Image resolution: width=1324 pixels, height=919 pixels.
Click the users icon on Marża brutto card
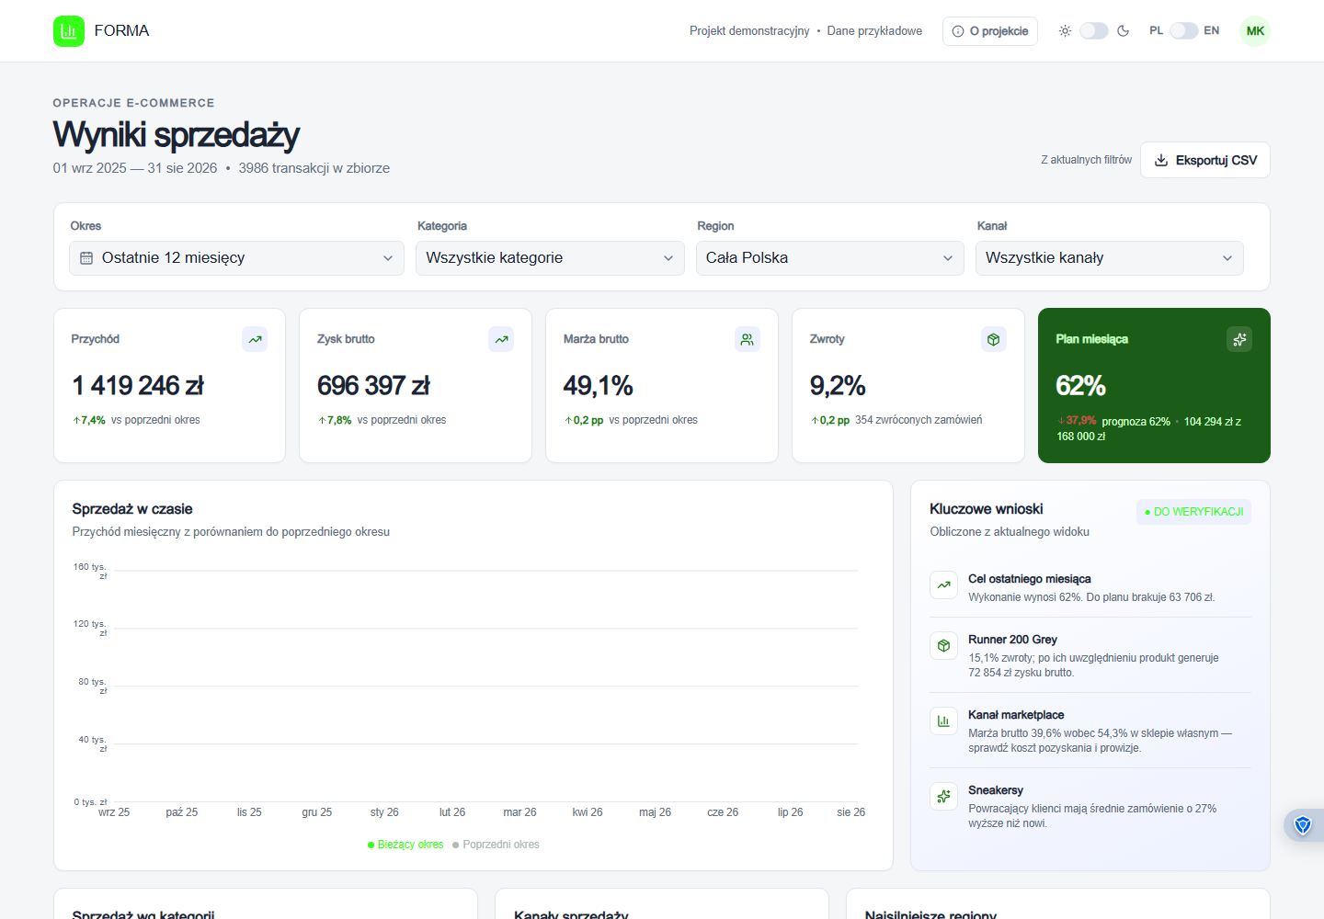click(x=748, y=339)
